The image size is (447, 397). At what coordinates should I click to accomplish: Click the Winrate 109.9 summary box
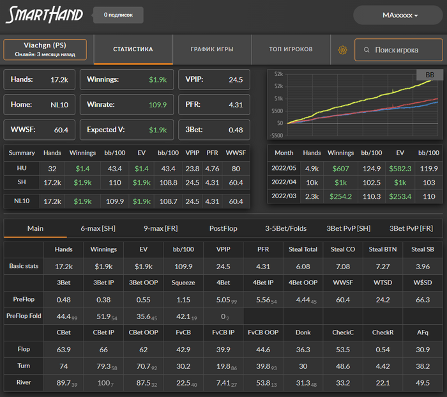click(x=127, y=104)
